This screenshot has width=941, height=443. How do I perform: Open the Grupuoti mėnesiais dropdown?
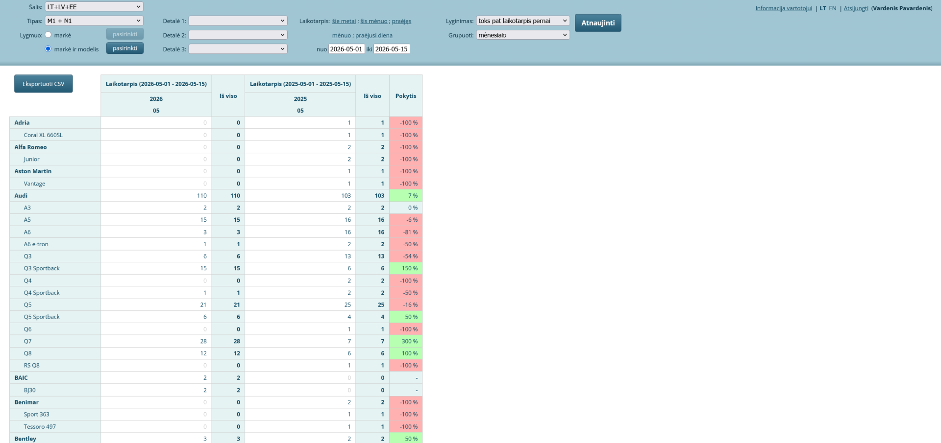pyautogui.click(x=523, y=35)
